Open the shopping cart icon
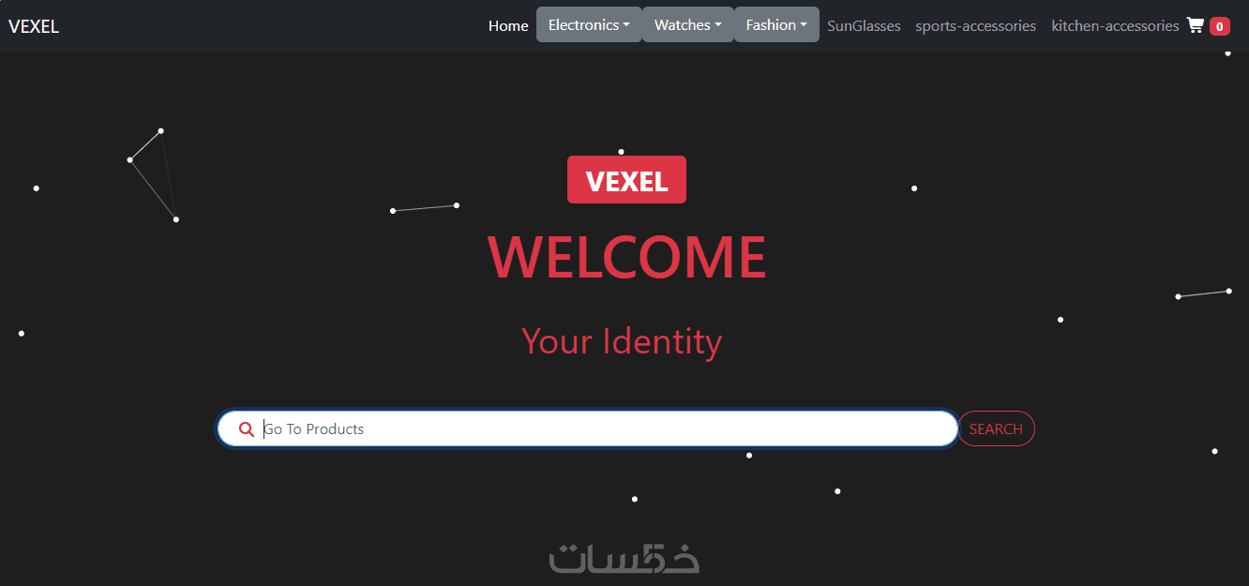This screenshot has height=586, width=1249. (x=1195, y=25)
